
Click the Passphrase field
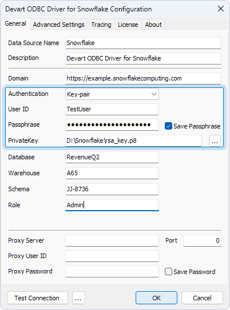click(112, 125)
